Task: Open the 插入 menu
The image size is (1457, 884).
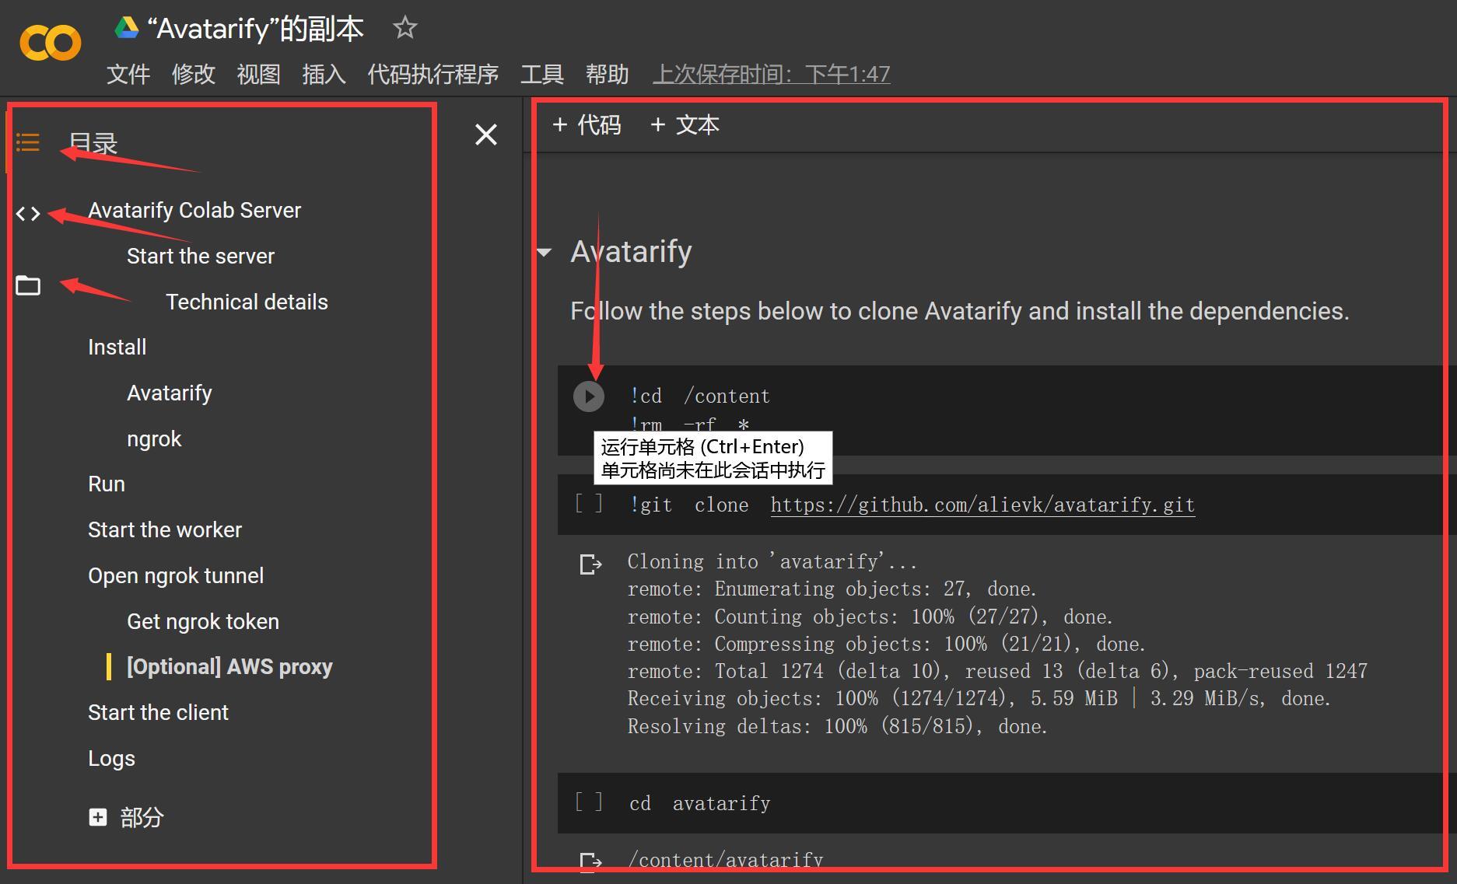Action: pos(324,75)
